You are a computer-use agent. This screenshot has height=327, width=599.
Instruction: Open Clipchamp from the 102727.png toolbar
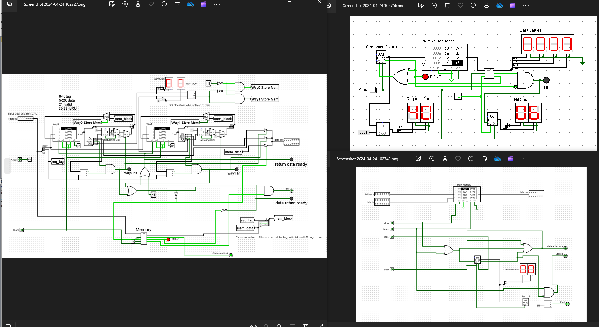tap(203, 4)
